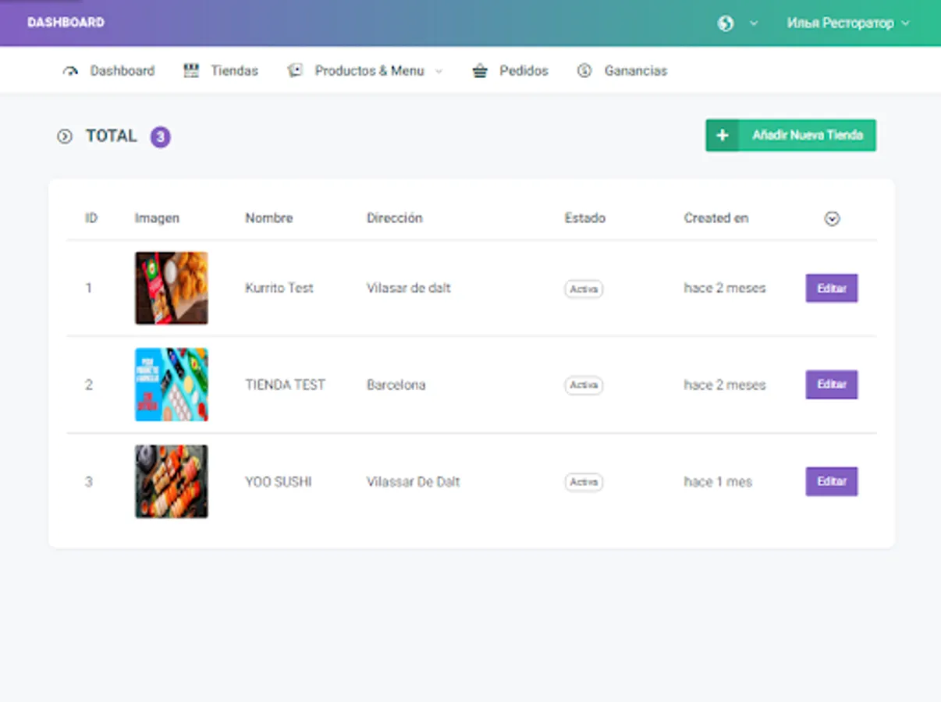Click the Añadir Nueva Tienda button
This screenshot has height=702, width=941.
tap(790, 135)
